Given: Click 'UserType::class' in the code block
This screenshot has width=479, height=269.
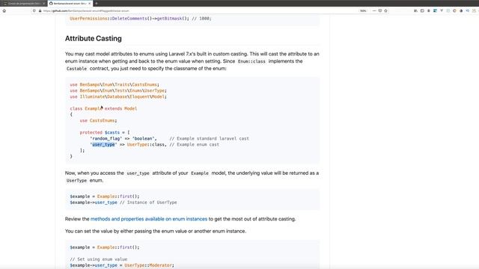Looking at the screenshot, I should [146, 144].
